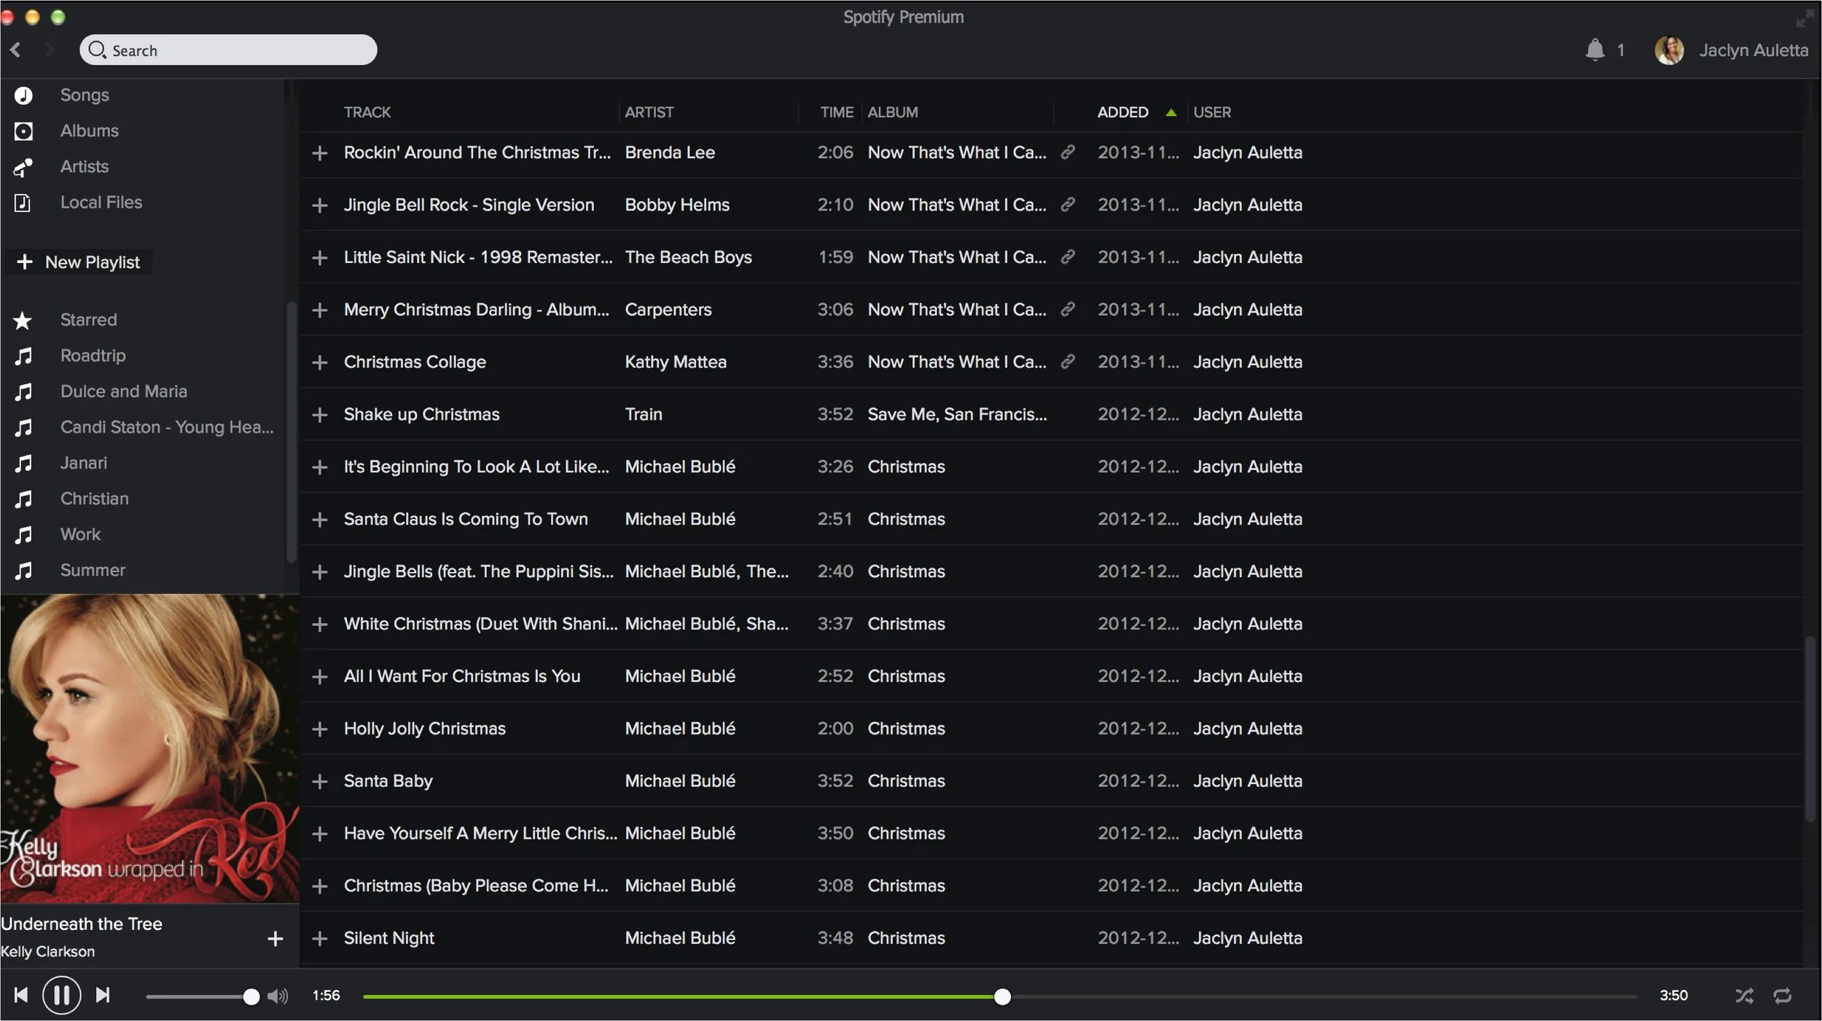1822x1021 pixels.
Task: Sort by TRACK column header
Action: point(367,112)
